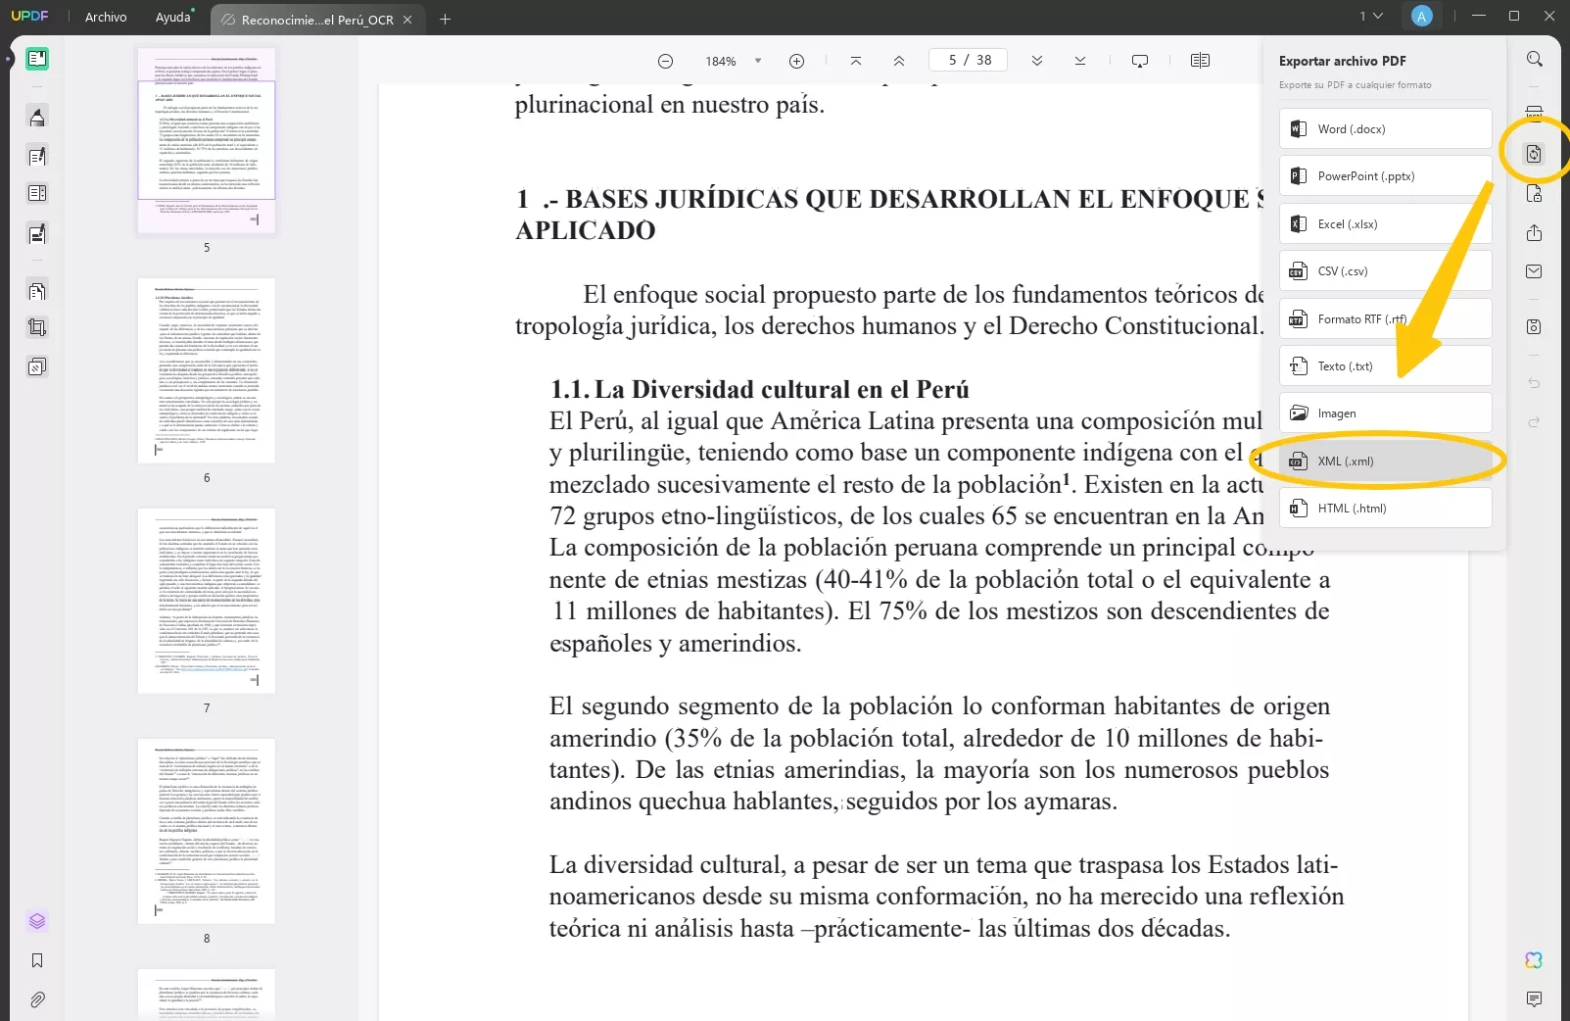Image resolution: width=1570 pixels, height=1021 pixels.
Task: Open the page layout tool in left sidebar
Action: coord(37,193)
